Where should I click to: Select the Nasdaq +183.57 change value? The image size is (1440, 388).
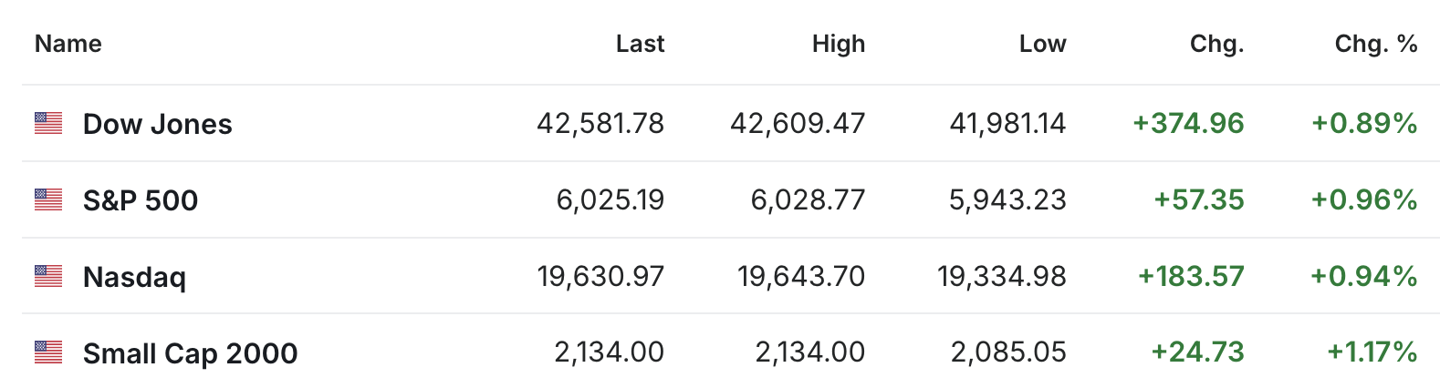[x=1191, y=276]
